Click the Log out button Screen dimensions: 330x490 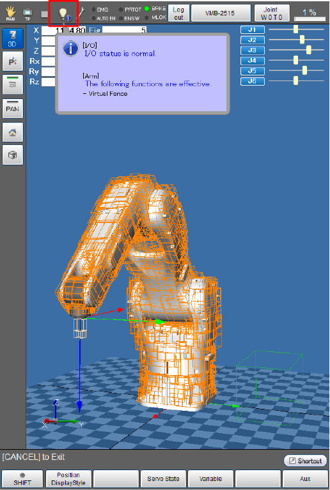pos(178,13)
